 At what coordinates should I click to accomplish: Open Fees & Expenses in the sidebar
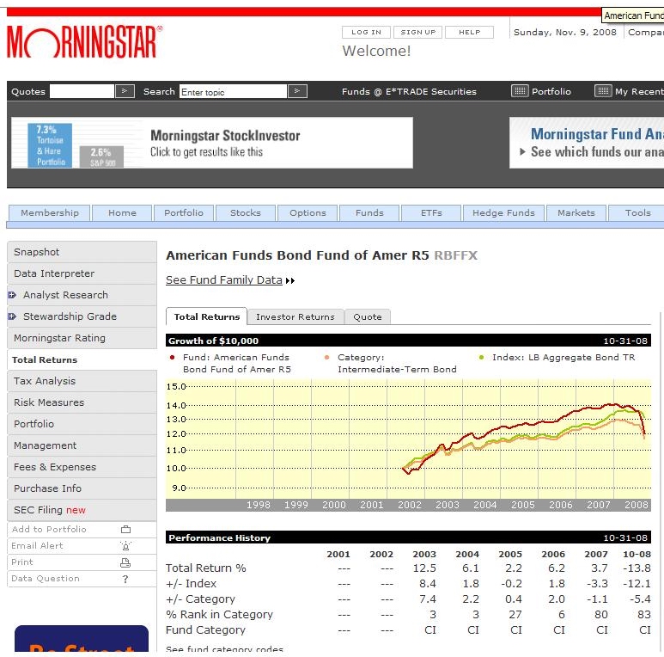pyautogui.click(x=82, y=467)
